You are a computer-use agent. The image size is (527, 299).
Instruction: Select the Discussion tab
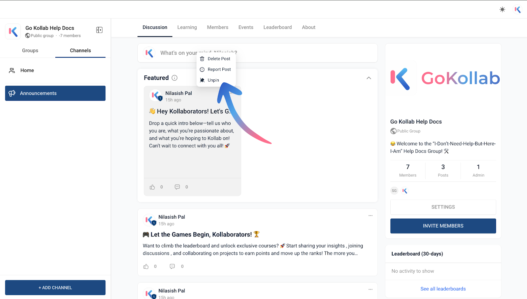[155, 27]
